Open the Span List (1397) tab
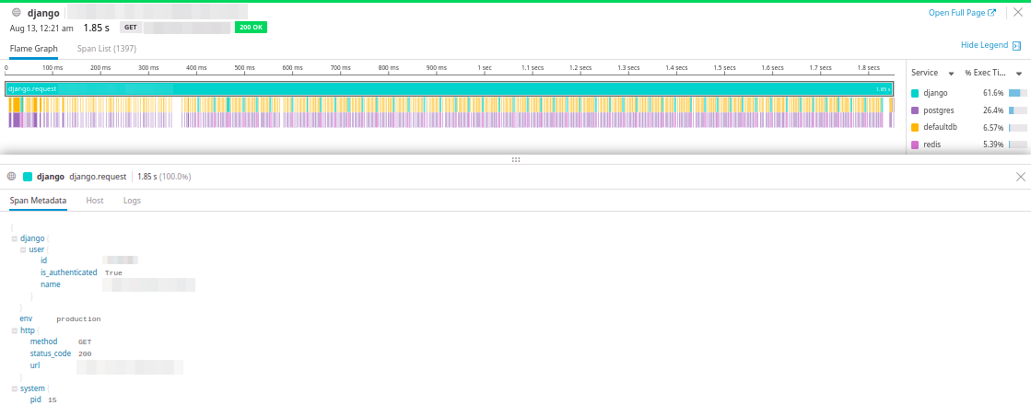Viewport: 1031px width, 405px height. click(107, 49)
